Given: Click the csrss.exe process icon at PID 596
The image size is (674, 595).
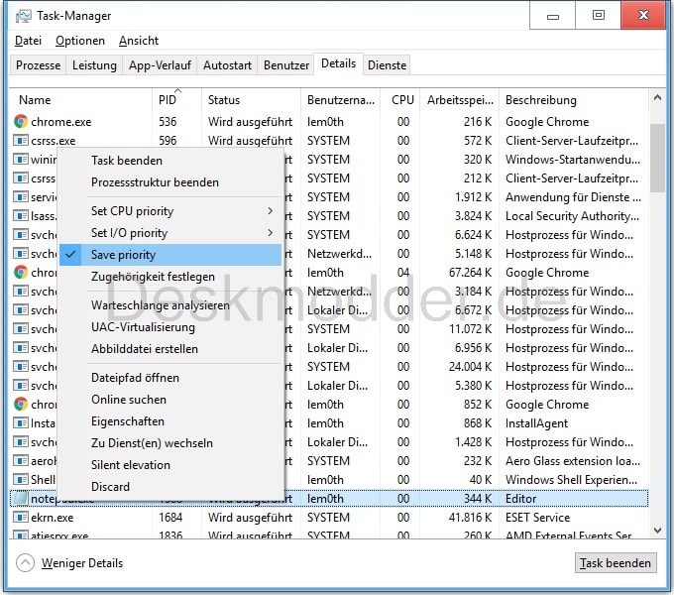Looking at the screenshot, I should [x=21, y=141].
